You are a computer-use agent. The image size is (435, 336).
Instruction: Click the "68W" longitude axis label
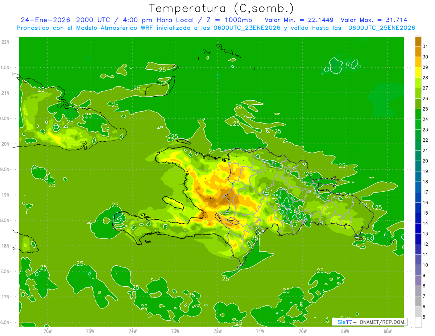(x=388, y=331)
